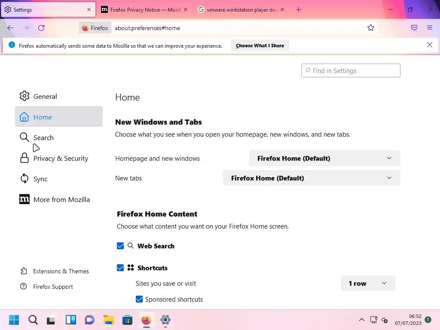Open Widgets from the taskbar

click(x=71, y=320)
